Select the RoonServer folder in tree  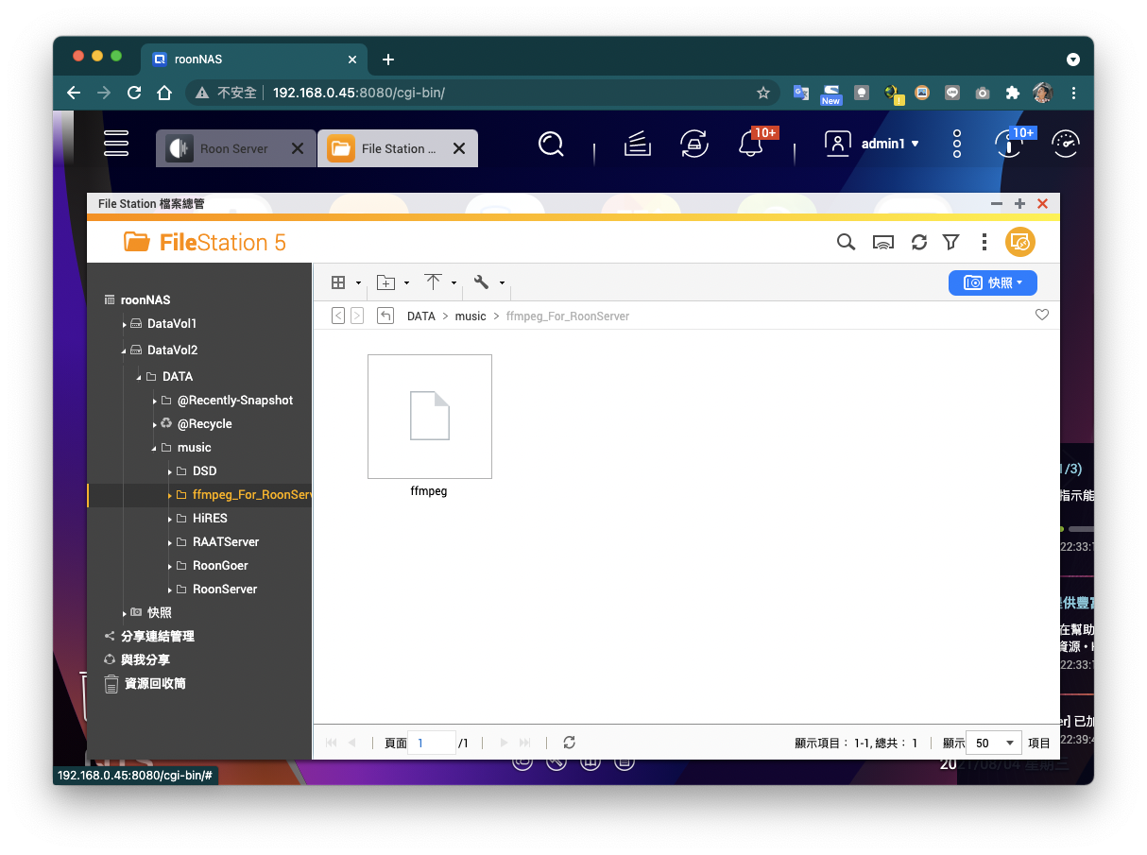pos(225,590)
